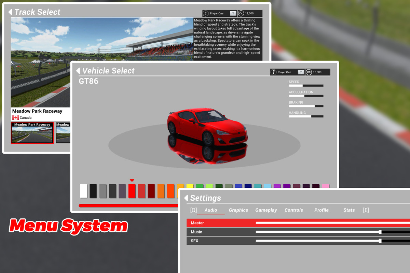Click the question mark button in Vehicle Select
The image size is (410, 273).
click(x=301, y=72)
